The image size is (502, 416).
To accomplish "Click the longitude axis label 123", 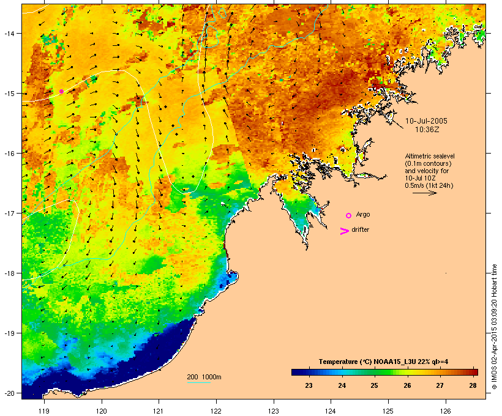I will click(274, 411).
